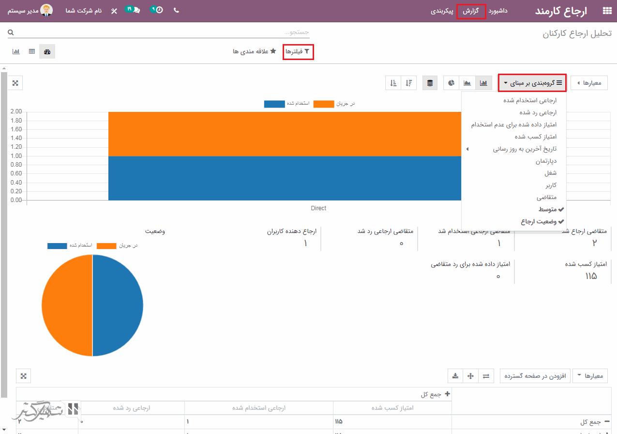Open the apps grid menu
Image resolution: width=617 pixels, height=434 pixels.
tap(606, 11)
